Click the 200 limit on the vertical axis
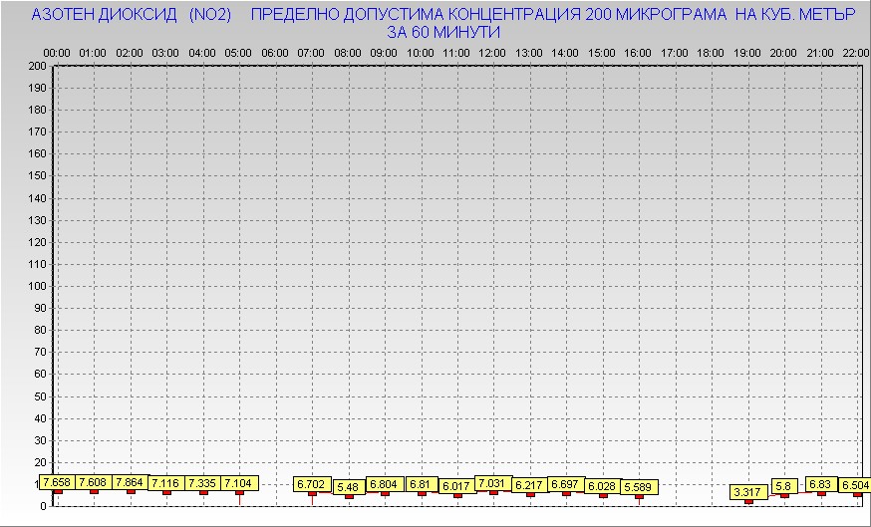This screenshot has width=871, height=527. click(37, 66)
